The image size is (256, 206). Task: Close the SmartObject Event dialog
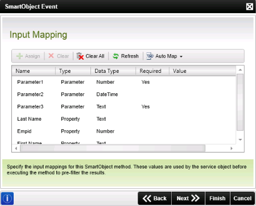click(250, 7)
